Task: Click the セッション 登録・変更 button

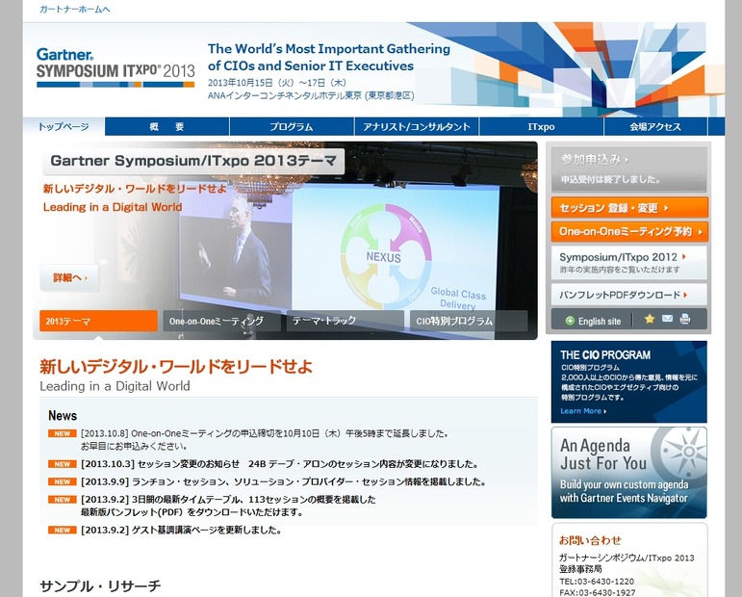Action: coord(629,208)
